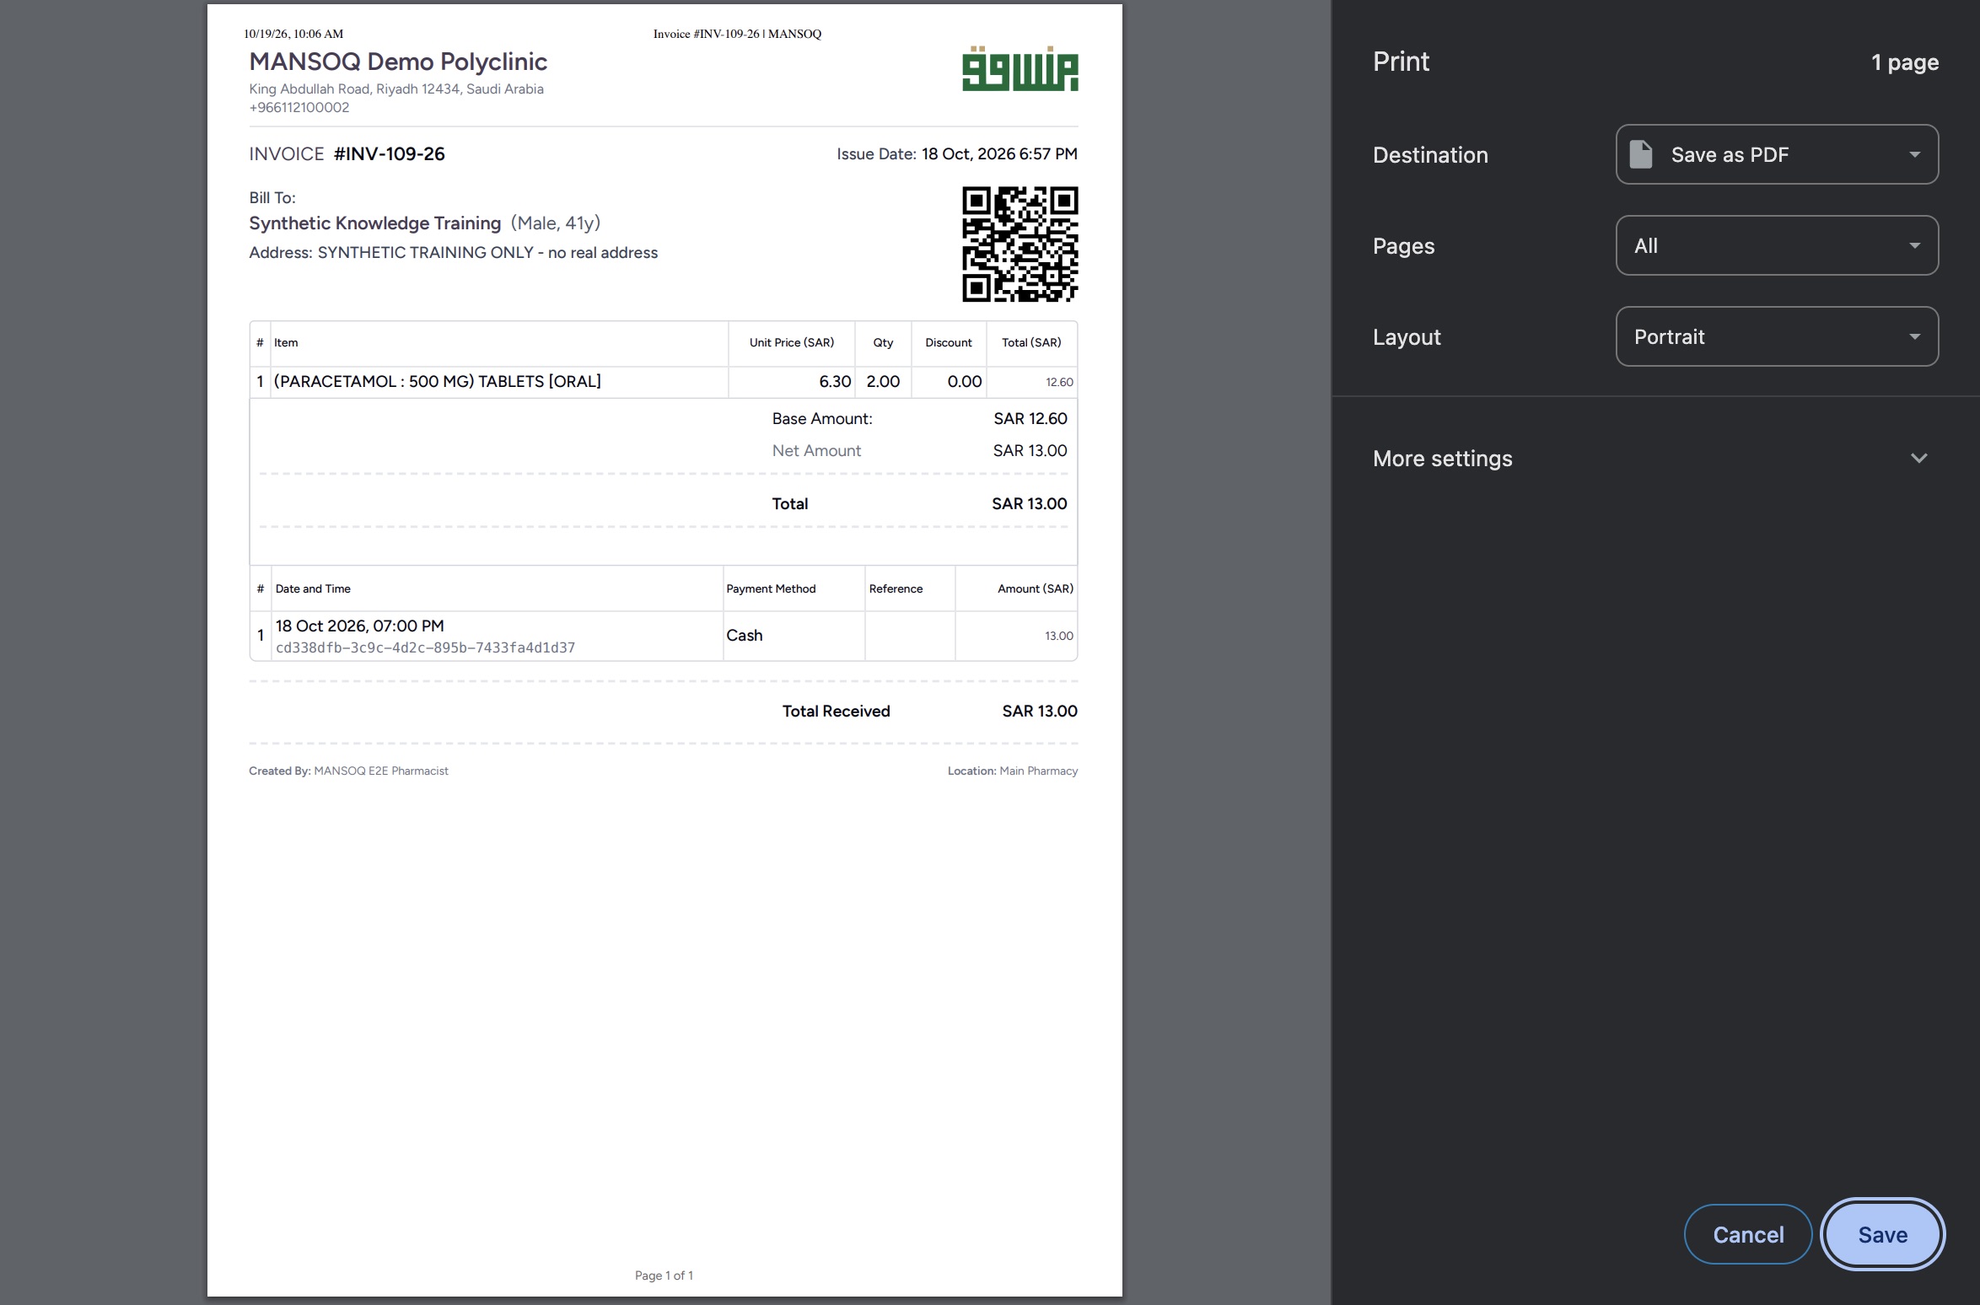Open the Destination dropdown

(x=1777, y=154)
